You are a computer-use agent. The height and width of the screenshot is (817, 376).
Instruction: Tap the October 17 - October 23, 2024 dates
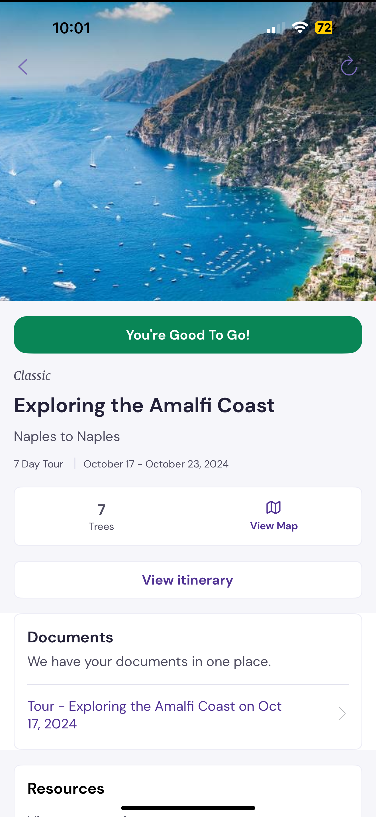pos(156,464)
